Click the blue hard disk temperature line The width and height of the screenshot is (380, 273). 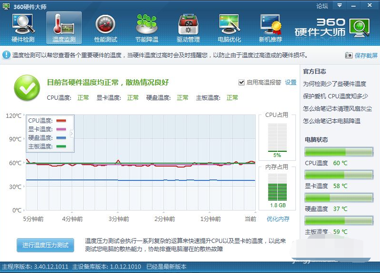pos(141,180)
